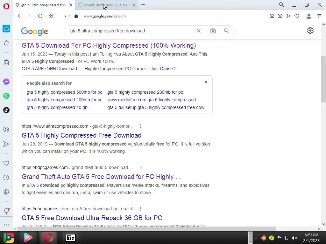Open GTA 5 Download For PC Highly Compressed result
The width and height of the screenshot is (326, 244).
click(109, 45)
